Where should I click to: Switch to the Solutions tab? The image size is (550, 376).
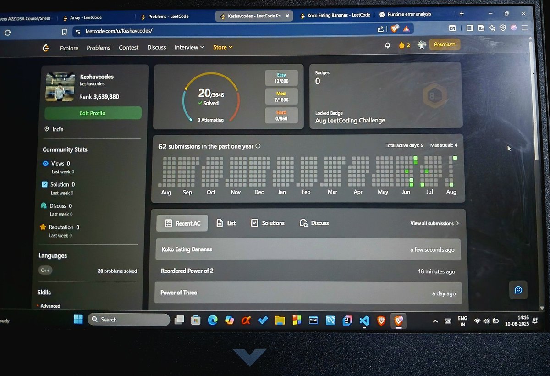(x=268, y=223)
